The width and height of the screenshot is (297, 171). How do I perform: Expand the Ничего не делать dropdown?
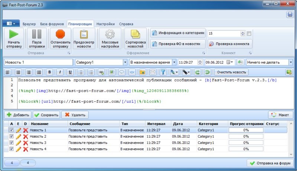290,62
